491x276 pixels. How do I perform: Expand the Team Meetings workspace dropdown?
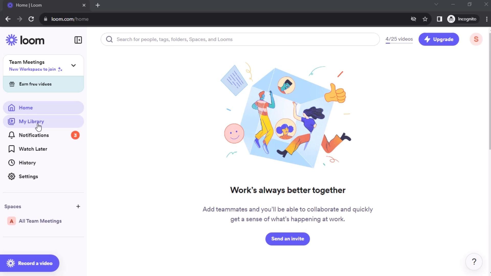tap(73, 65)
